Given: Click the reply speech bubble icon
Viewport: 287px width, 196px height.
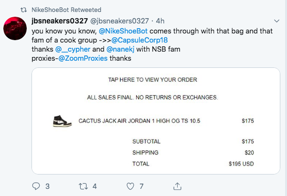Looking at the screenshot, I should (x=36, y=186).
